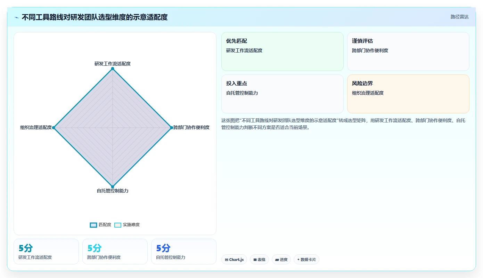Click the 组织治理适配度 radar axis label

click(x=36, y=128)
